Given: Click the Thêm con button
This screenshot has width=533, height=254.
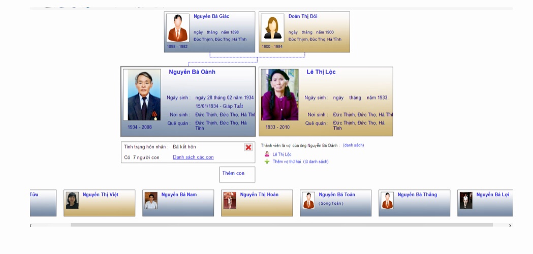Looking at the screenshot, I should click(x=237, y=174).
